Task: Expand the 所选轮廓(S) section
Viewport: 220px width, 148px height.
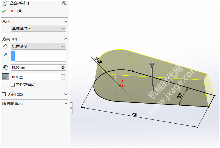Action: (66, 104)
